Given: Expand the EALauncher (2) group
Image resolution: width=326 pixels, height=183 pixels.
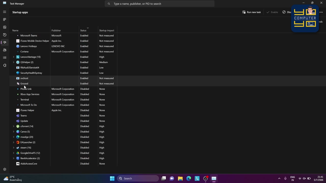Looking at the screenshot, I should click(14, 142).
